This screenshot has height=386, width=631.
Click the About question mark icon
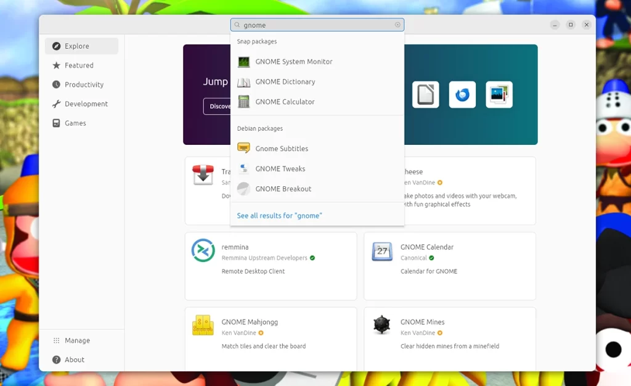[x=56, y=359]
